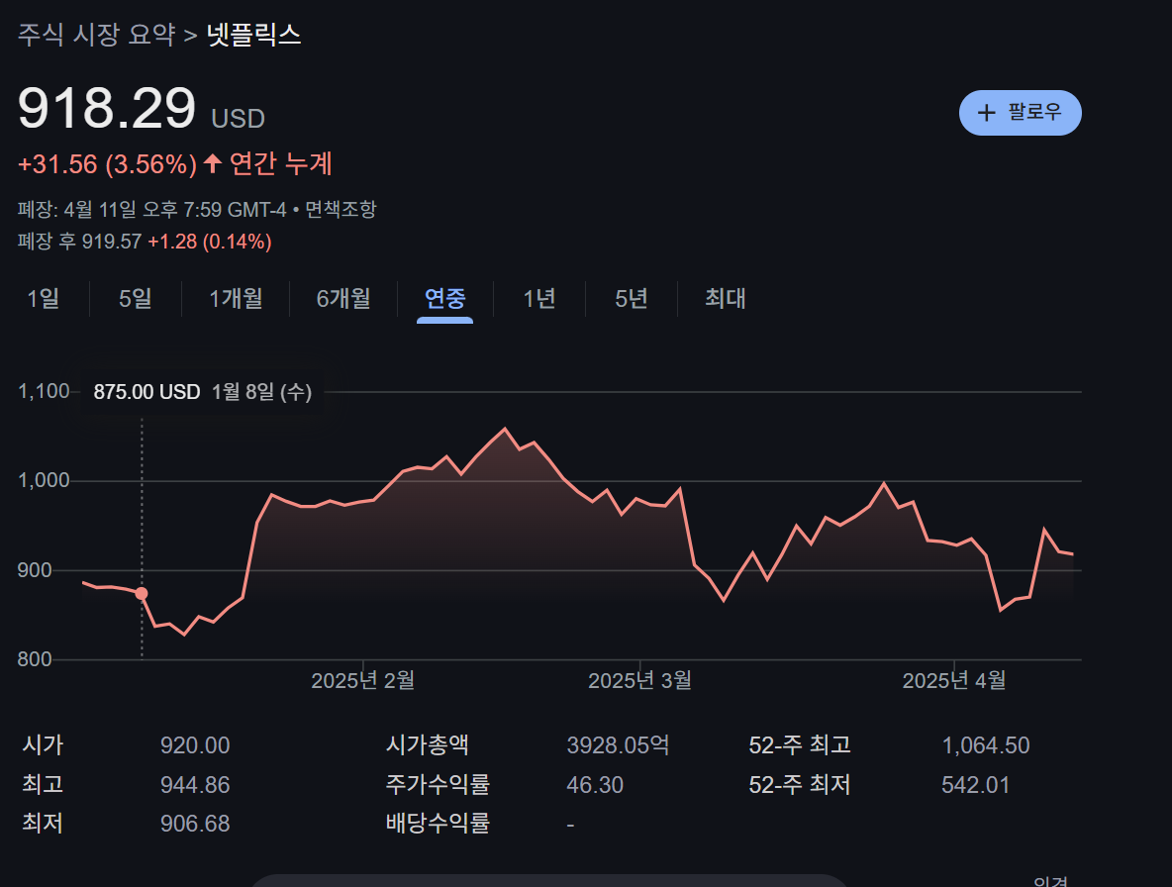Switch to the 5일 chart tab
This screenshot has height=887, width=1172.
point(136,298)
